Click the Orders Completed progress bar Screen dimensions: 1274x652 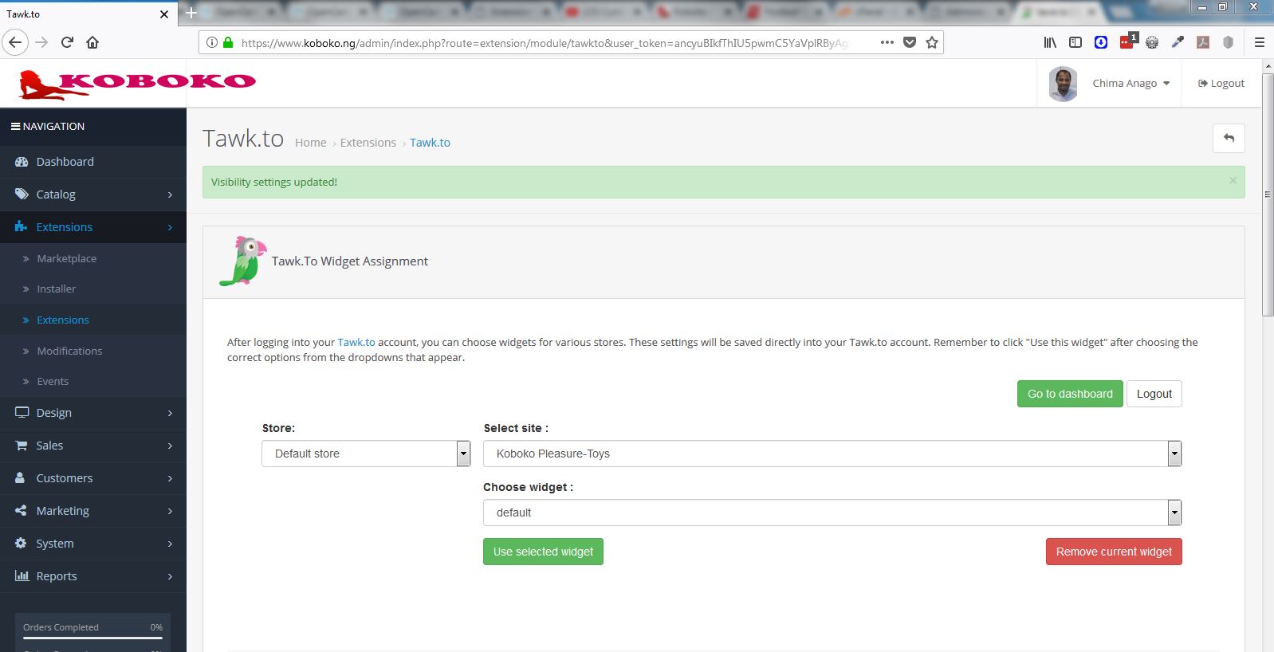pyautogui.click(x=92, y=638)
